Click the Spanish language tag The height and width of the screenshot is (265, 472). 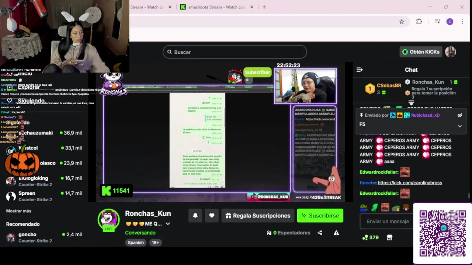point(136,243)
